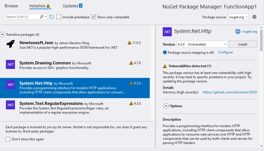Image resolution: width=264 pixels, height=151 pixels.
Task: Click the refresh icon next to search
Action: click(52, 17)
